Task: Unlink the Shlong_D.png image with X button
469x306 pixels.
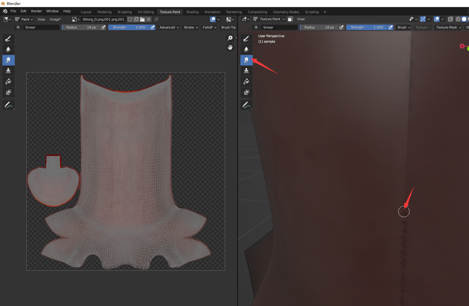Action: pyautogui.click(x=149, y=19)
